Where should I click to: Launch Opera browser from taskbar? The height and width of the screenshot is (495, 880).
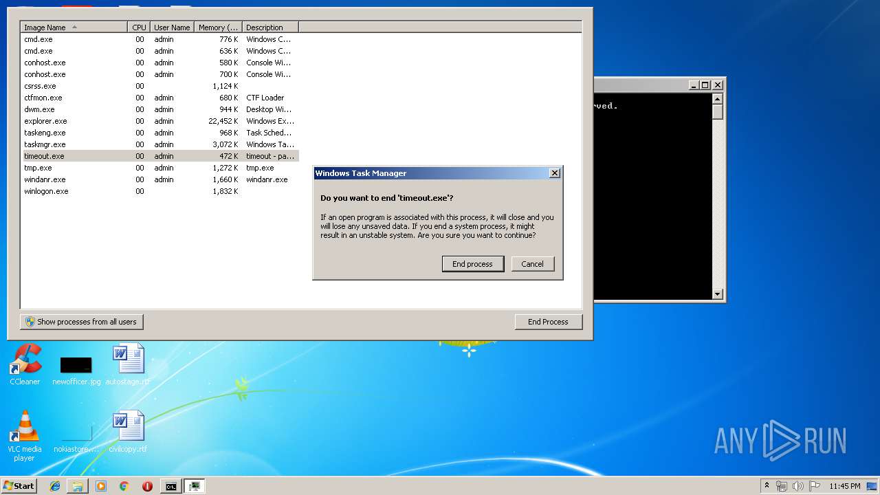(x=147, y=486)
